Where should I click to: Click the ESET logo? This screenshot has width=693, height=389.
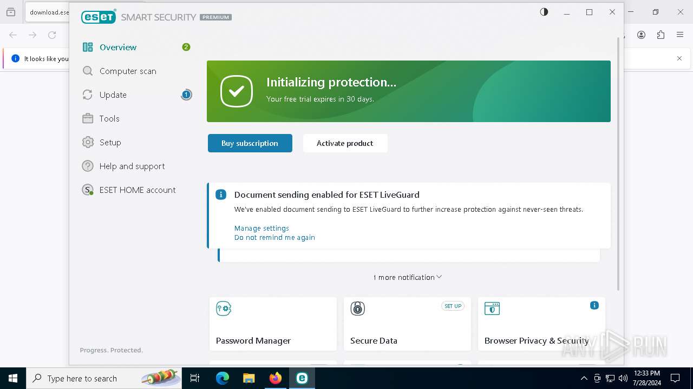[x=99, y=17]
